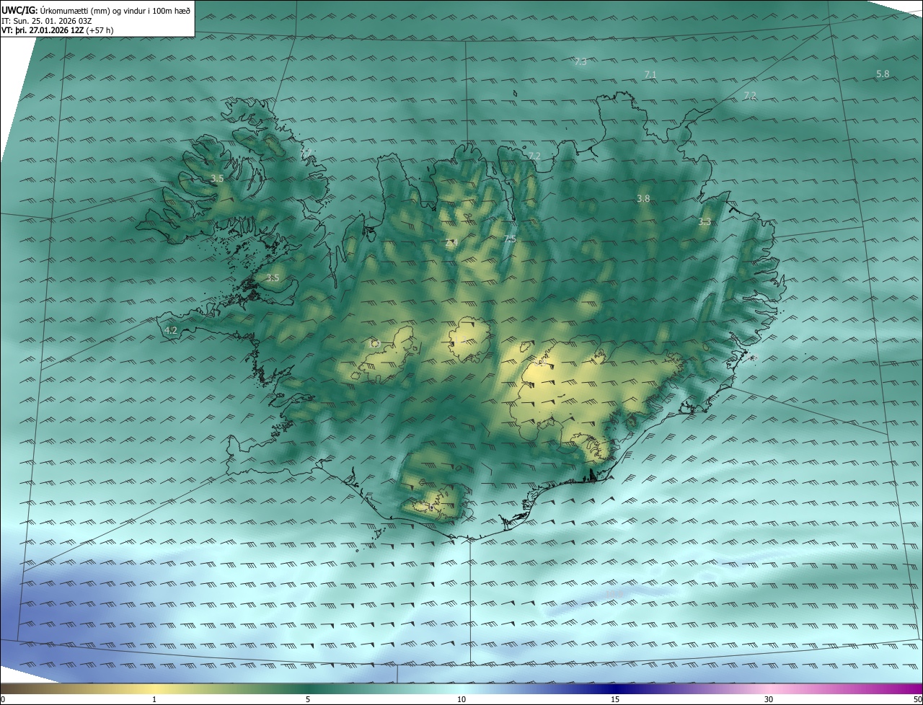Select the 3.3 value label
The width and height of the screenshot is (923, 705).
(705, 222)
